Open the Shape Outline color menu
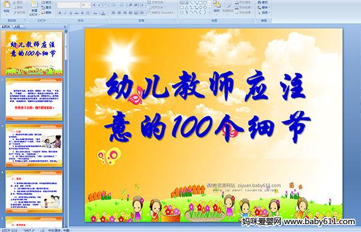 244,7
